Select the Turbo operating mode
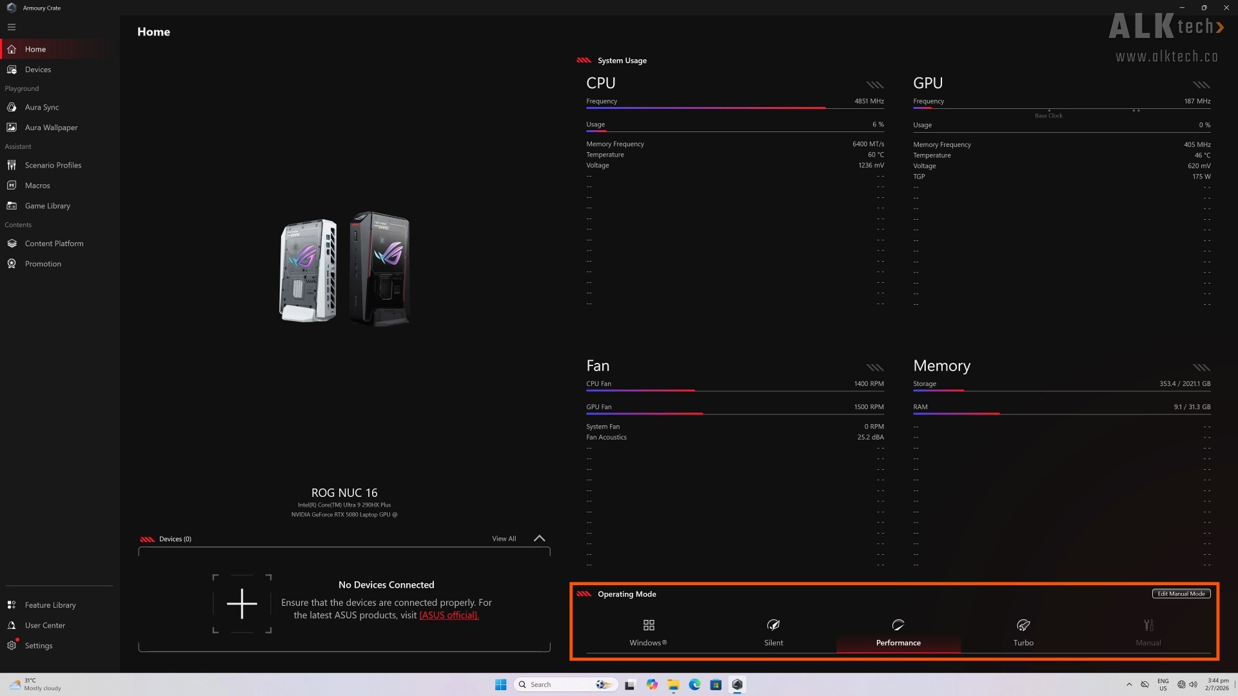This screenshot has height=696, width=1238. (1023, 632)
